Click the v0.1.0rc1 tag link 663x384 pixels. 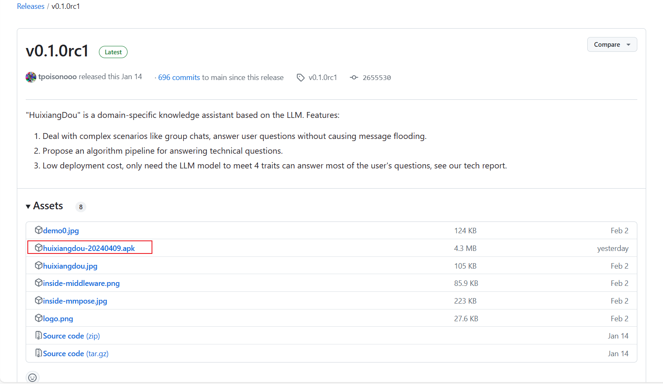click(x=322, y=77)
